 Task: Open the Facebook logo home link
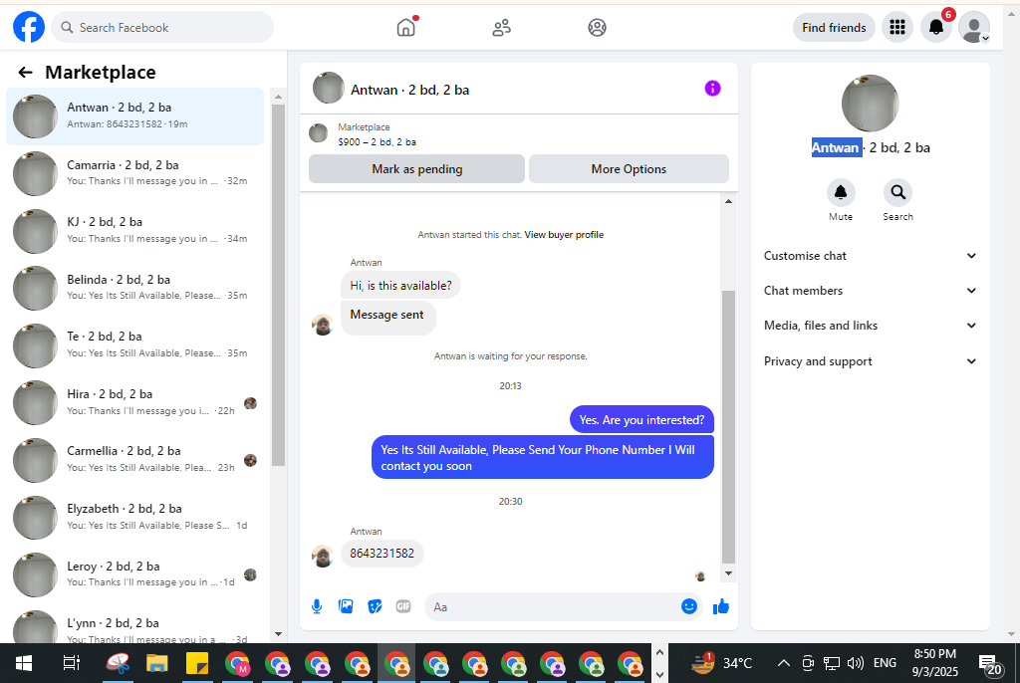(29, 27)
